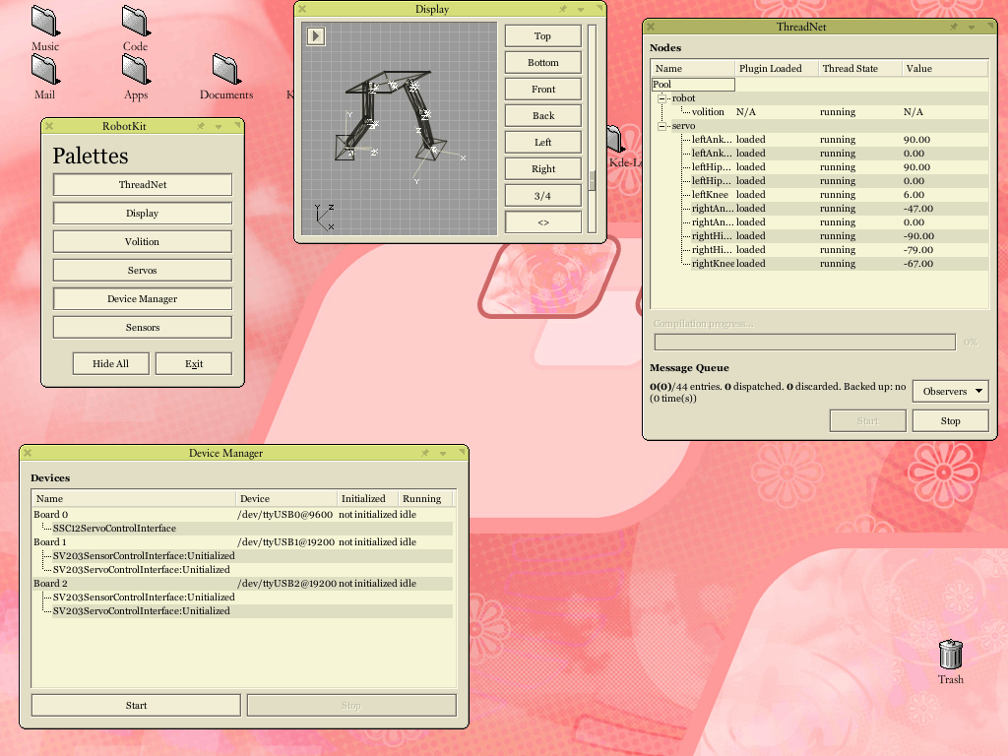
Task: Sort nodes by Plugin Loaded column
Action: click(x=776, y=68)
